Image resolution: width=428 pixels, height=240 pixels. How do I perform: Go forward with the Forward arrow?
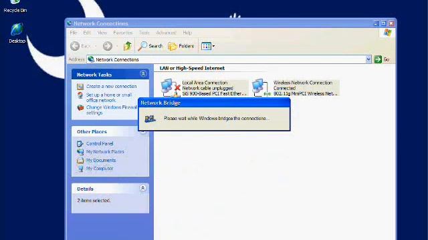108,46
